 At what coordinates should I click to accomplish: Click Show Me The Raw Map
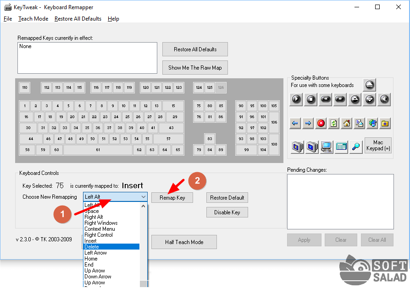pos(195,67)
